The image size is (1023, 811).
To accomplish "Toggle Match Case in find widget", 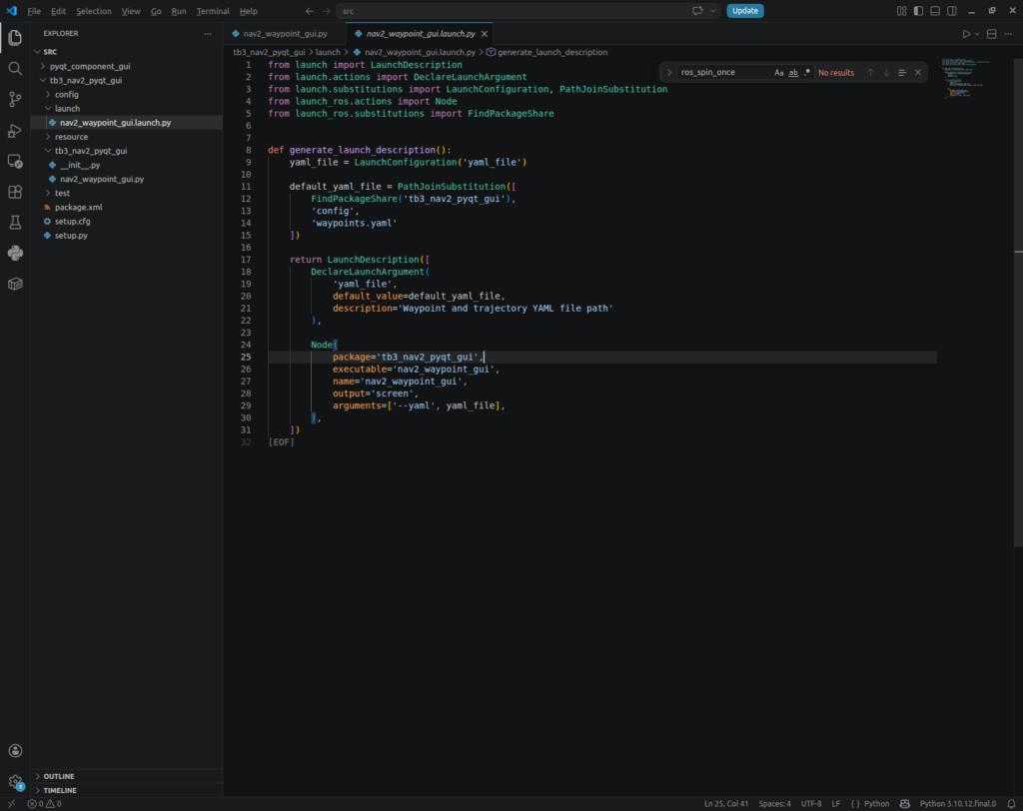I will pos(778,73).
